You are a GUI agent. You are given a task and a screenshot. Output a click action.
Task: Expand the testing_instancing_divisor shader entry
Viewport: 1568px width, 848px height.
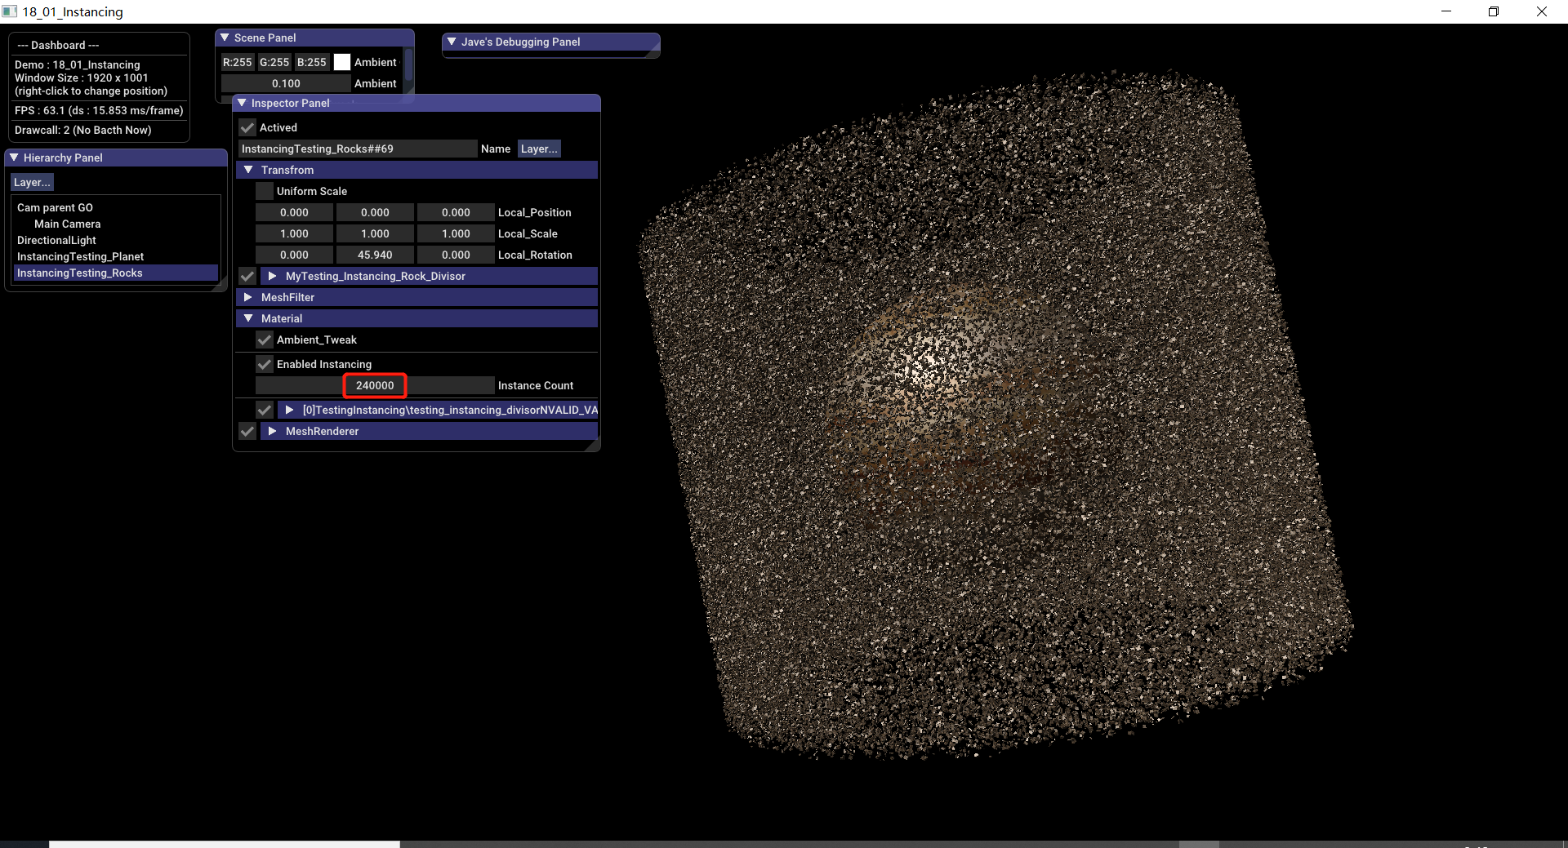(289, 410)
